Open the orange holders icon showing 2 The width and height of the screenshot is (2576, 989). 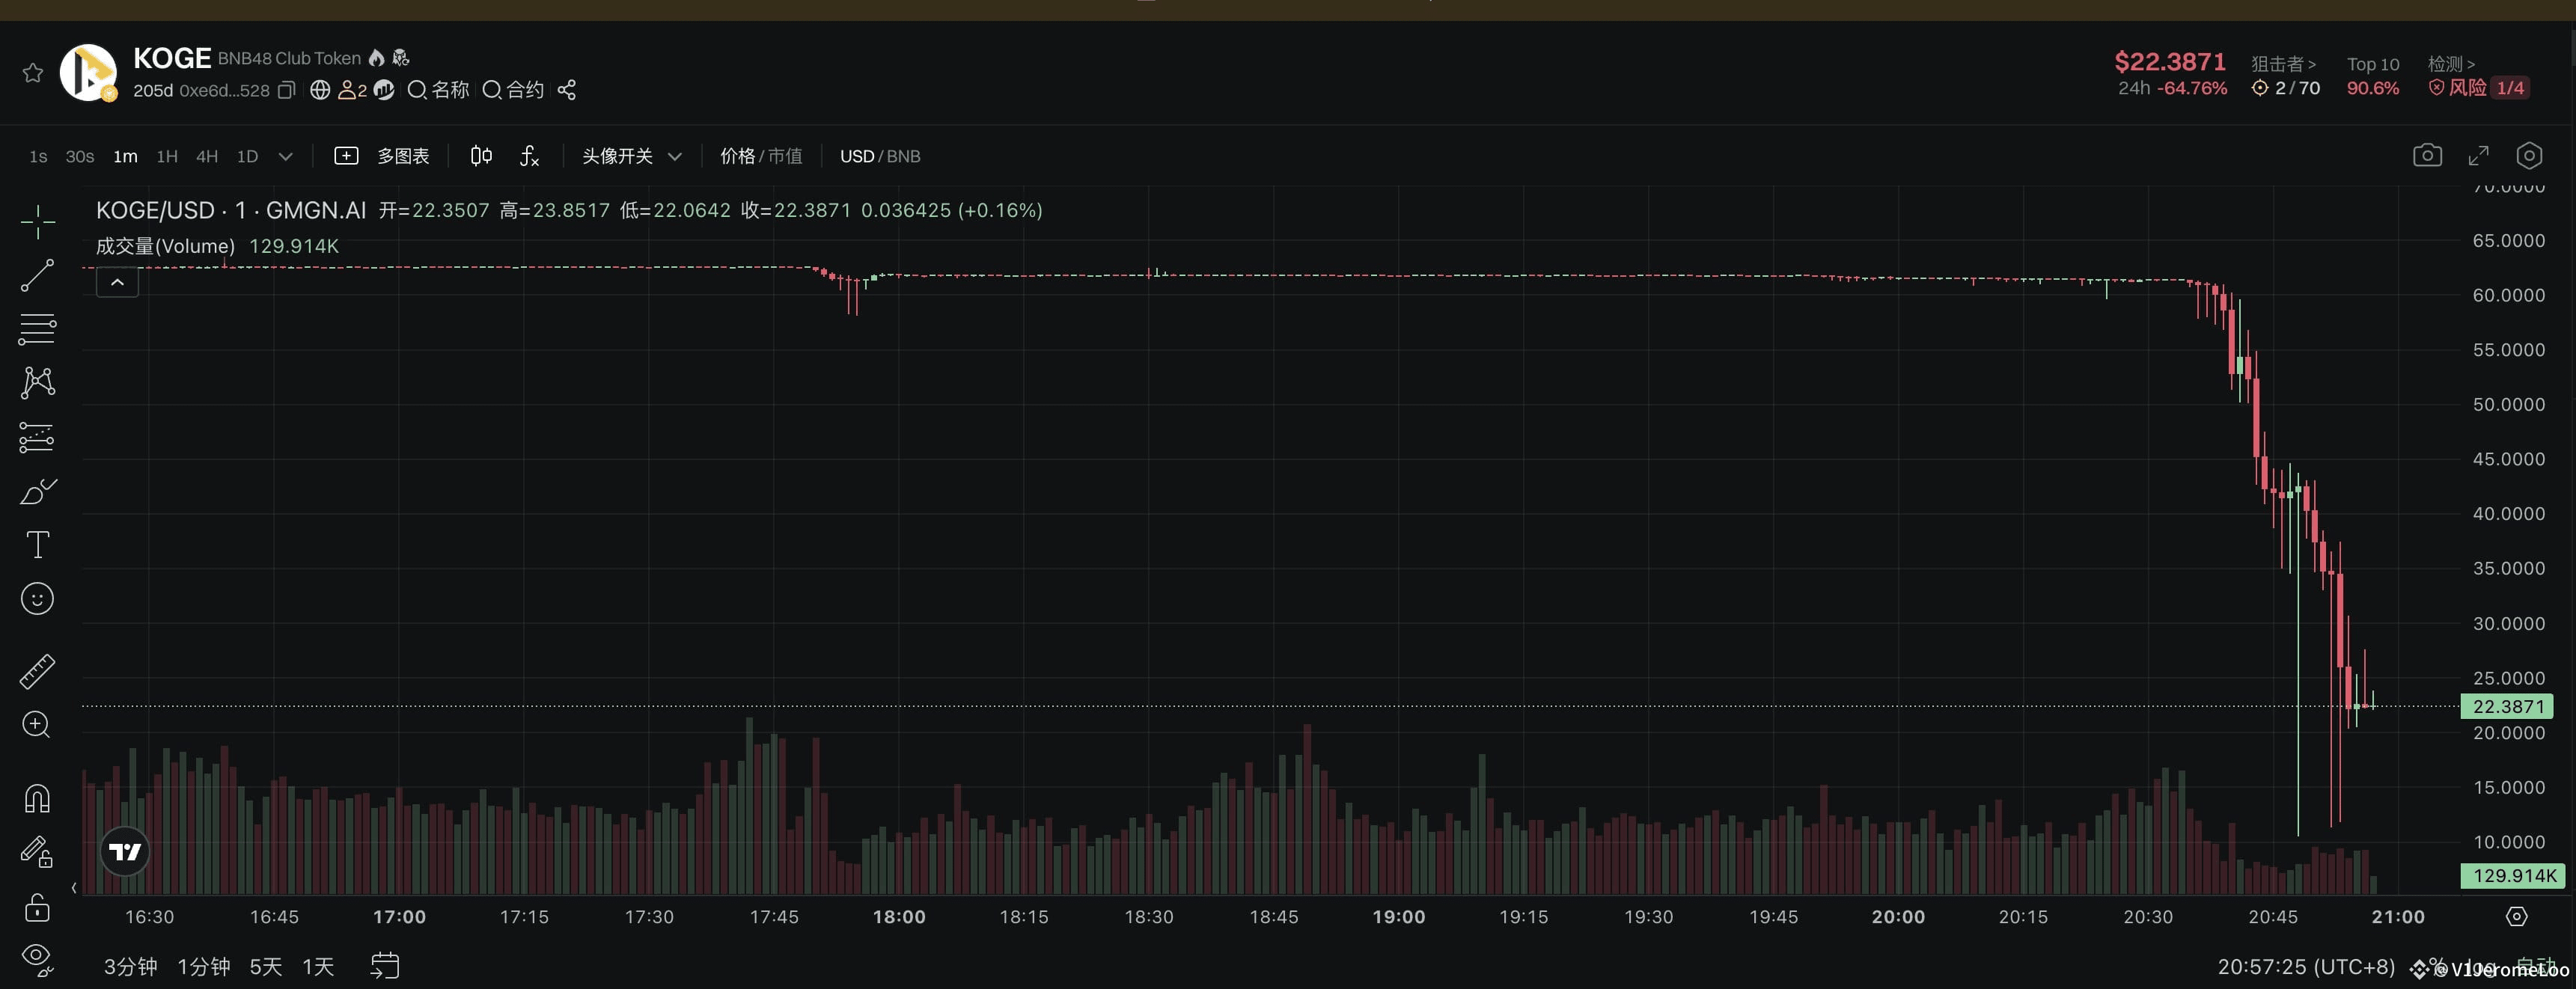[352, 90]
